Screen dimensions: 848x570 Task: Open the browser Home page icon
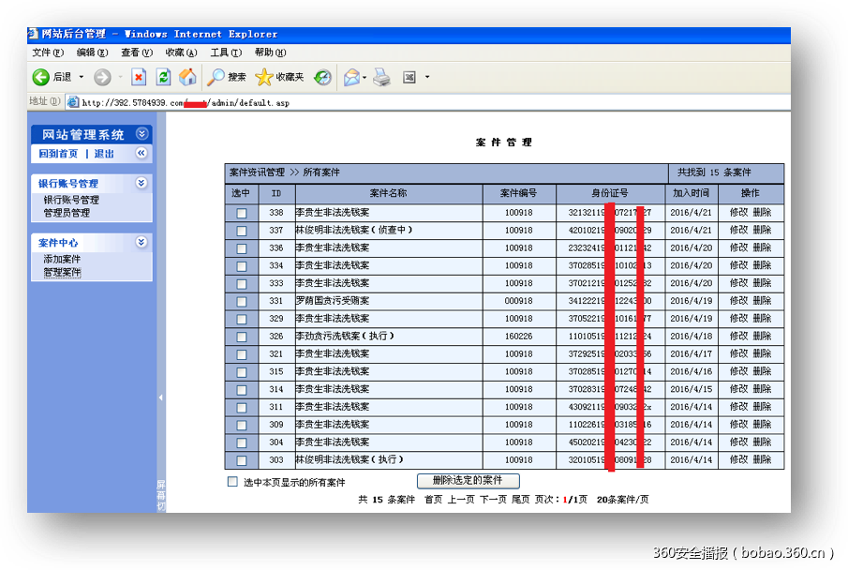click(186, 77)
